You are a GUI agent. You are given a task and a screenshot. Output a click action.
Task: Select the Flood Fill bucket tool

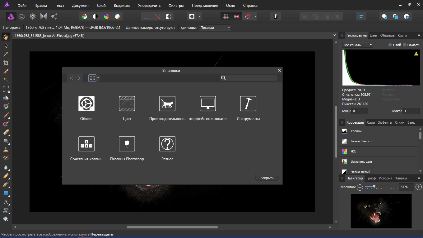[x=6, y=98]
